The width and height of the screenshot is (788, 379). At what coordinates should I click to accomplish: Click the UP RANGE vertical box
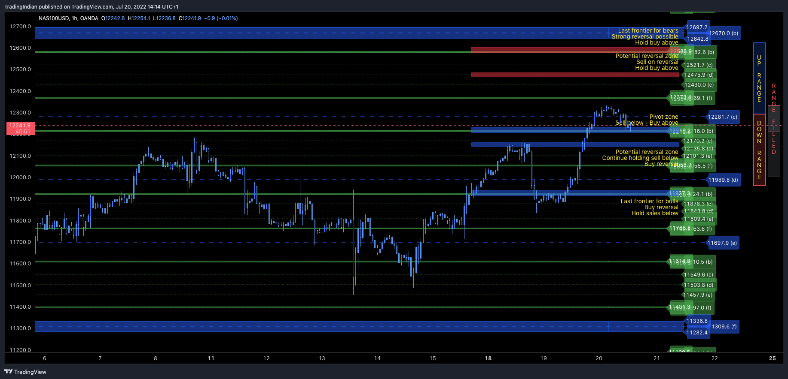(x=759, y=78)
